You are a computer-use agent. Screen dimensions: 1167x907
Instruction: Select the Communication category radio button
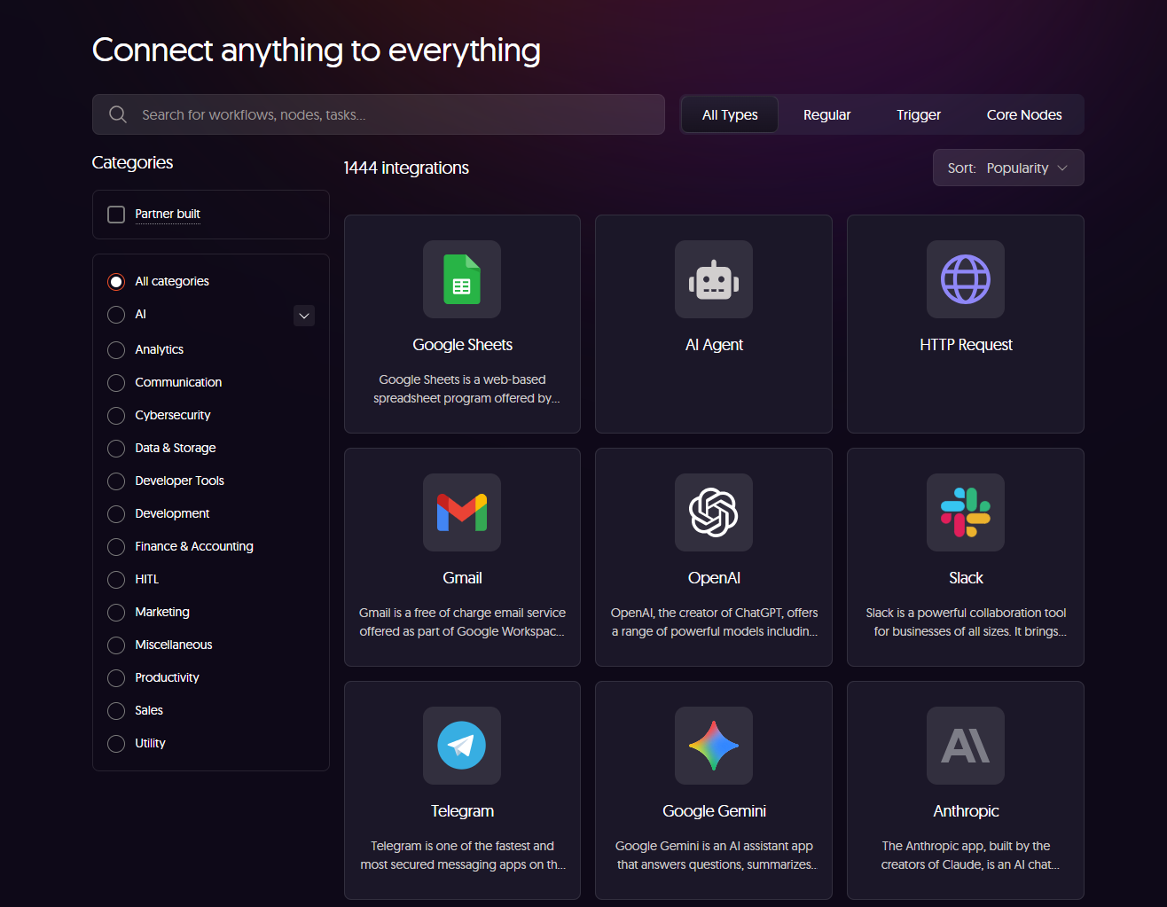coord(116,383)
